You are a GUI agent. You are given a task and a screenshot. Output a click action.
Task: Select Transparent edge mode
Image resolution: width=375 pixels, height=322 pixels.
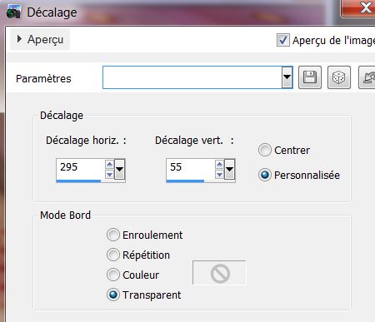[x=113, y=295]
